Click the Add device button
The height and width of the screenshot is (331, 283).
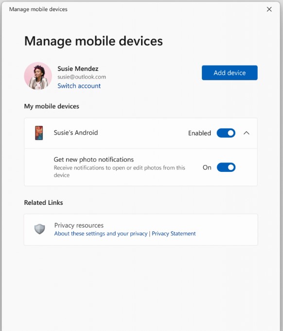click(230, 73)
